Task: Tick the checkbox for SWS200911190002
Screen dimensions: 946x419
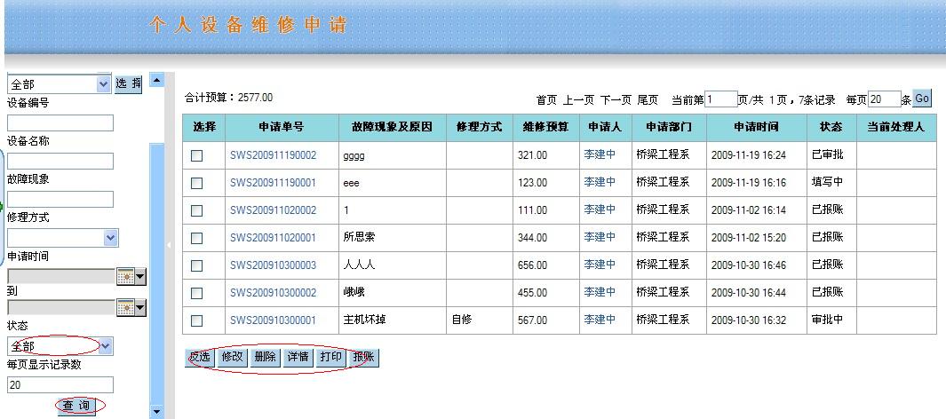Action: [197, 155]
